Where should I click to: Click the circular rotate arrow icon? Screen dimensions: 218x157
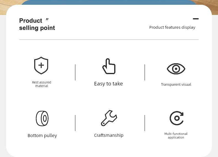pyautogui.click(x=177, y=118)
